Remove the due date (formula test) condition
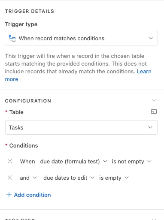The width and height of the screenshot is (164, 220). pyautogui.click(x=10, y=161)
